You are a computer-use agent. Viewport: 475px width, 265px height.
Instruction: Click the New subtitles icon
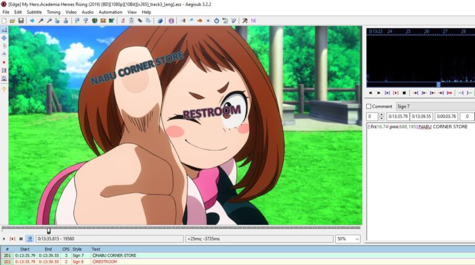click(4, 20)
